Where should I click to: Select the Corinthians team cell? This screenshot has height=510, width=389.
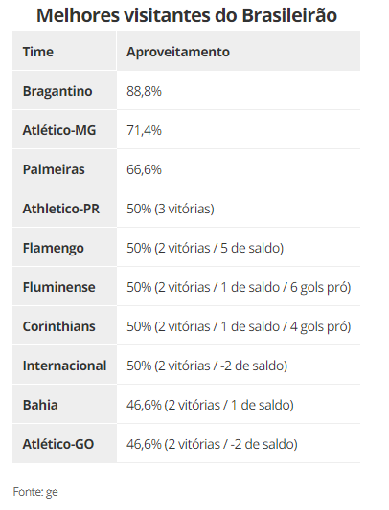click(x=64, y=326)
